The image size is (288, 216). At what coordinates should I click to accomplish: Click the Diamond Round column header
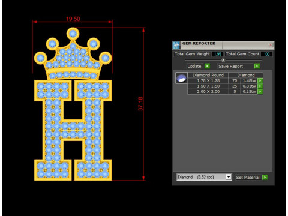208,75
